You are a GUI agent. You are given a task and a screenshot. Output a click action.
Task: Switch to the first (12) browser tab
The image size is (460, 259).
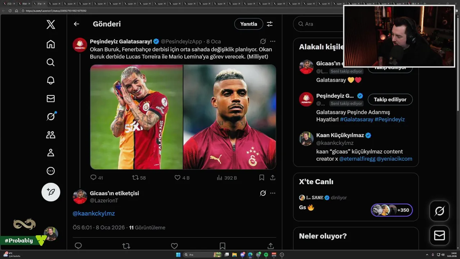9,4
